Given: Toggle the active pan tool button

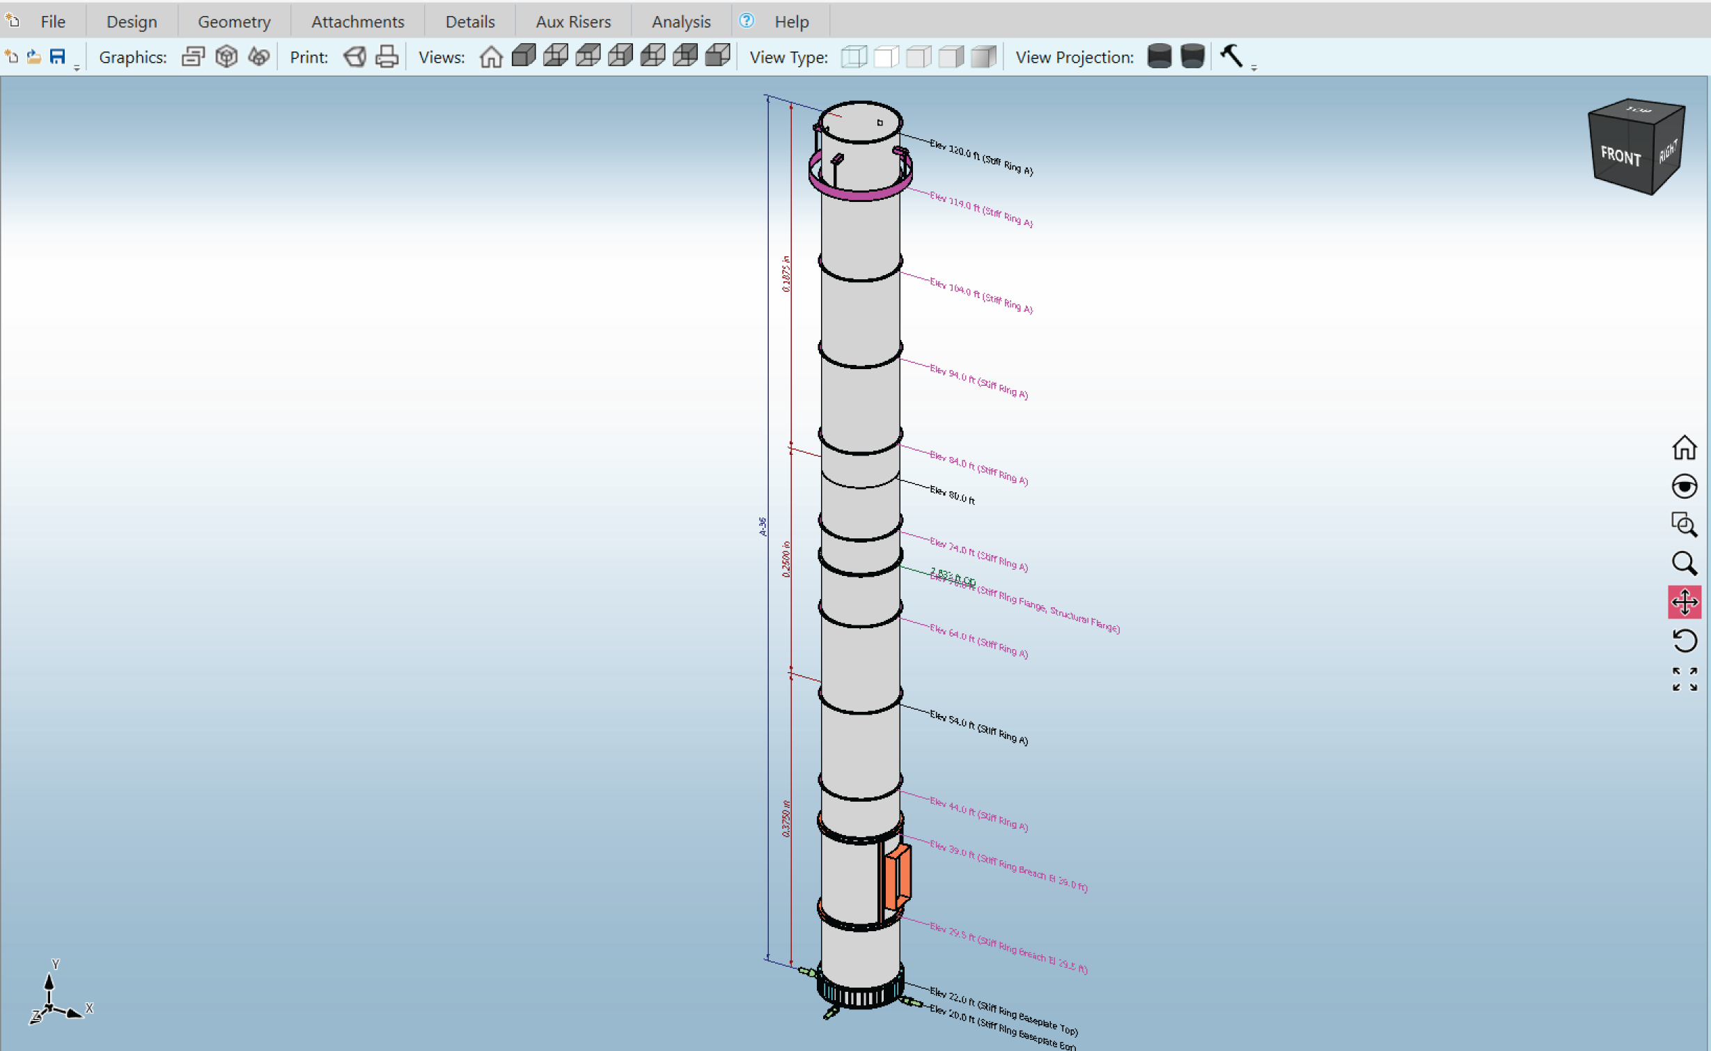Looking at the screenshot, I should (1684, 602).
